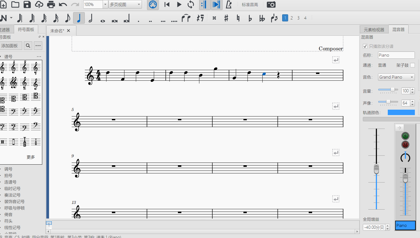Toggle play repeats button
This screenshot has height=238, width=420.
pyautogui.click(x=204, y=5)
